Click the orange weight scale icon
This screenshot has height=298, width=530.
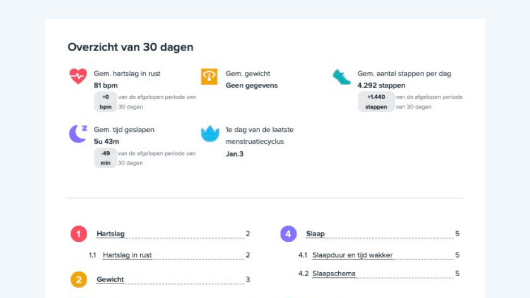209,76
